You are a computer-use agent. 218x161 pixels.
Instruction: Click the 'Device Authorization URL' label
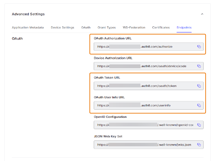click(x=113, y=58)
